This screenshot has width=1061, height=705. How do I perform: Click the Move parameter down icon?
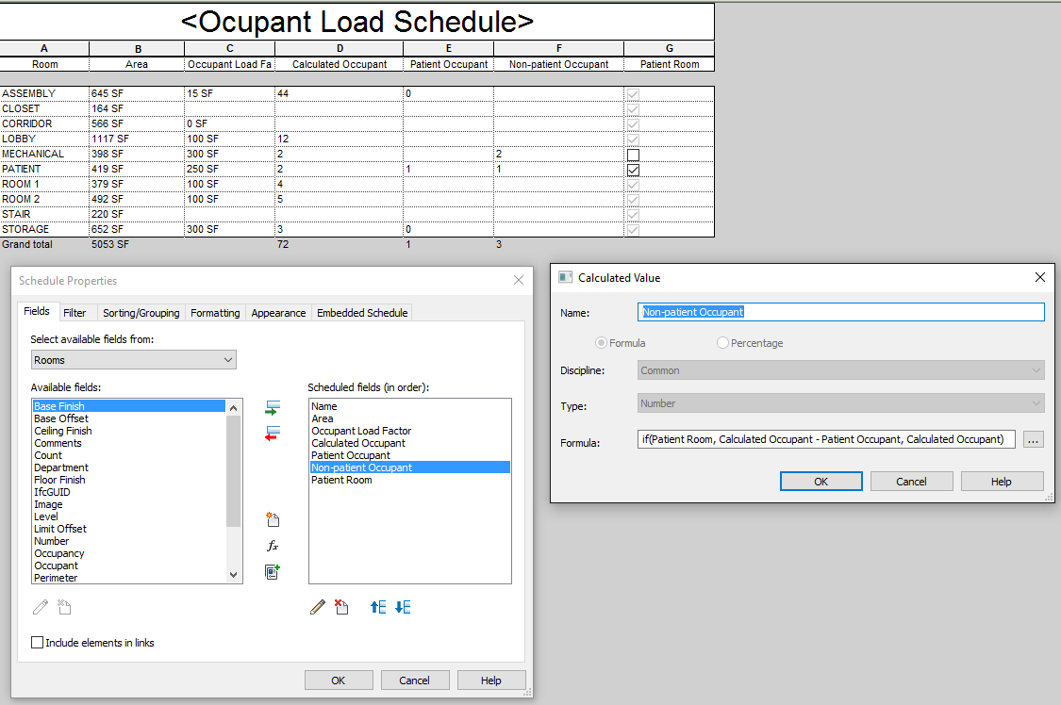click(403, 607)
